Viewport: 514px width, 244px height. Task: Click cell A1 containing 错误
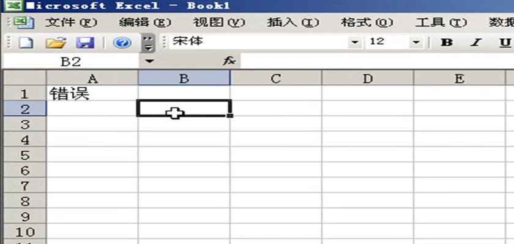click(x=92, y=93)
